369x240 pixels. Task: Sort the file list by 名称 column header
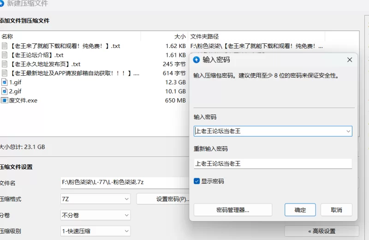click(7, 36)
